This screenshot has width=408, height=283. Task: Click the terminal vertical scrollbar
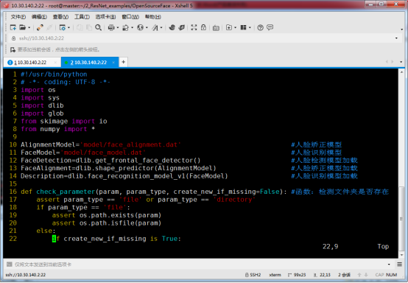tap(402, 163)
